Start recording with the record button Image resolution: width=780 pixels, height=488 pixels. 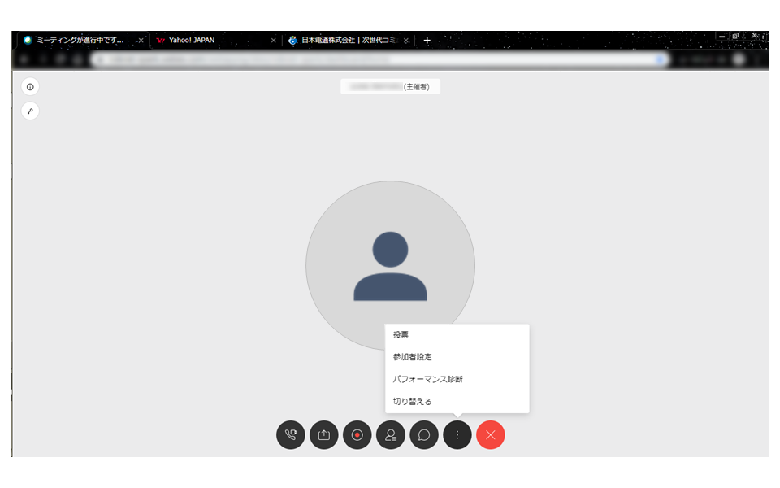(x=357, y=434)
